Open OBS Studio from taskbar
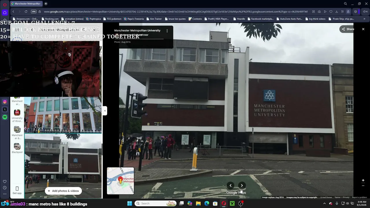The height and width of the screenshot is (208, 370). (x=240, y=203)
